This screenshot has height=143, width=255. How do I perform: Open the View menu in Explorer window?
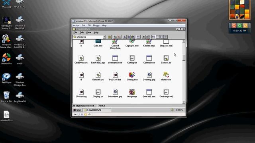pos(88,33)
